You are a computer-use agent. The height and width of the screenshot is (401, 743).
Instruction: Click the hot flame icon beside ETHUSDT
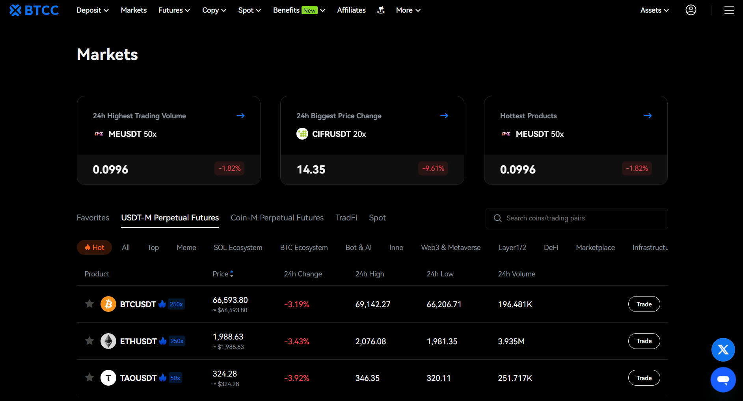[x=163, y=341]
